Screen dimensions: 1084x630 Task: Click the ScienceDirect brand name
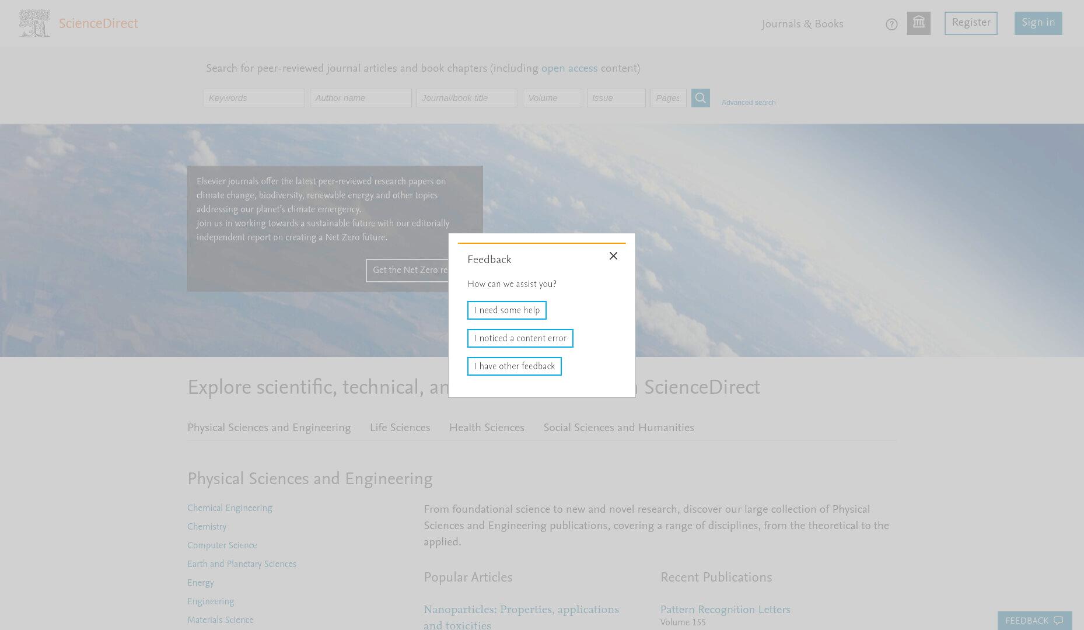(98, 24)
